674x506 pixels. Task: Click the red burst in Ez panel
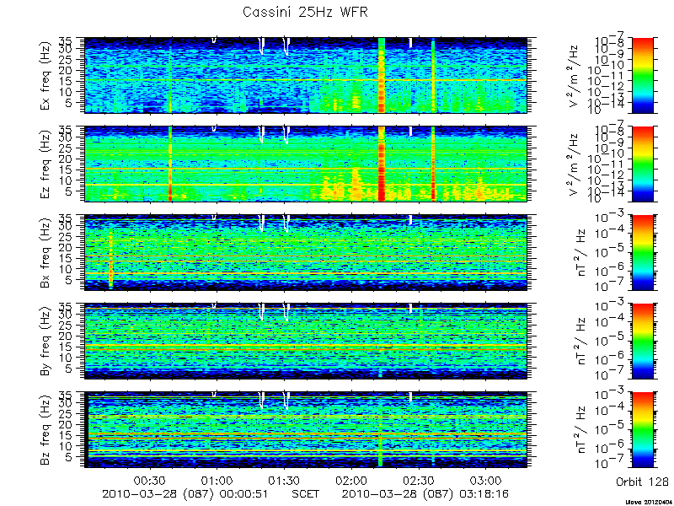tap(382, 164)
